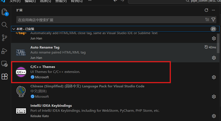The height and width of the screenshot is (121, 221).
Task: Open the menu bar overflow ellipsis
Action: [90, 1]
